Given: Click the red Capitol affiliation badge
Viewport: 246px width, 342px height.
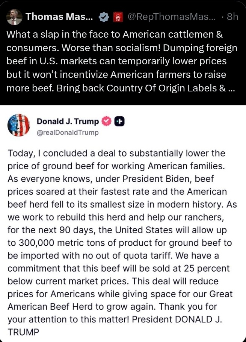Looking at the screenshot, I should (x=118, y=17).
